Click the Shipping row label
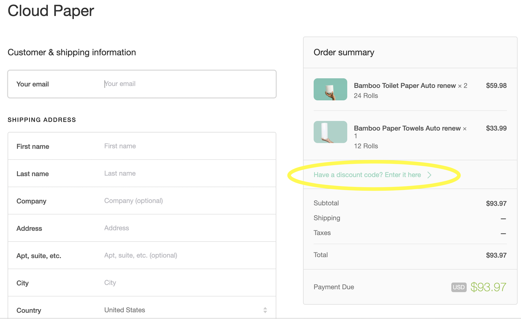This screenshot has width=521, height=319. [x=327, y=218]
